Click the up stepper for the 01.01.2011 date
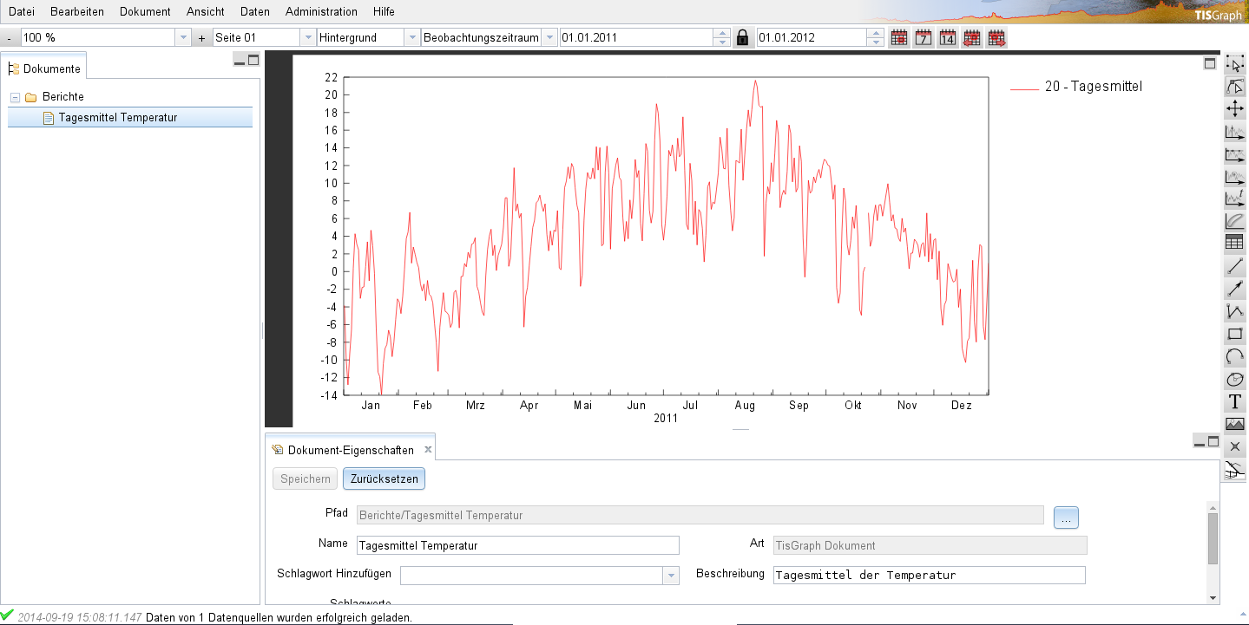The image size is (1249, 625). tap(721, 34)
